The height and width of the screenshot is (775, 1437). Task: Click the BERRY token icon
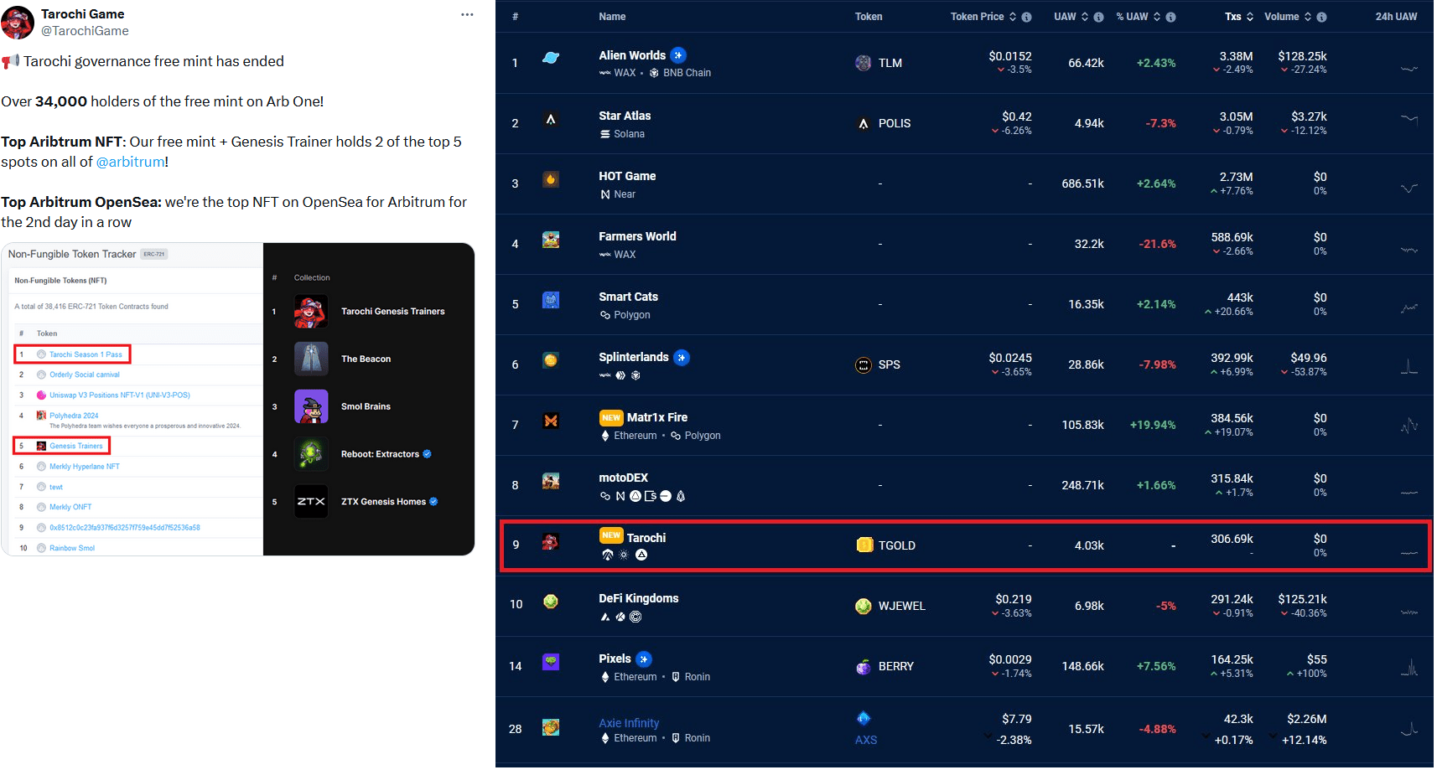[x=864, y=666]
